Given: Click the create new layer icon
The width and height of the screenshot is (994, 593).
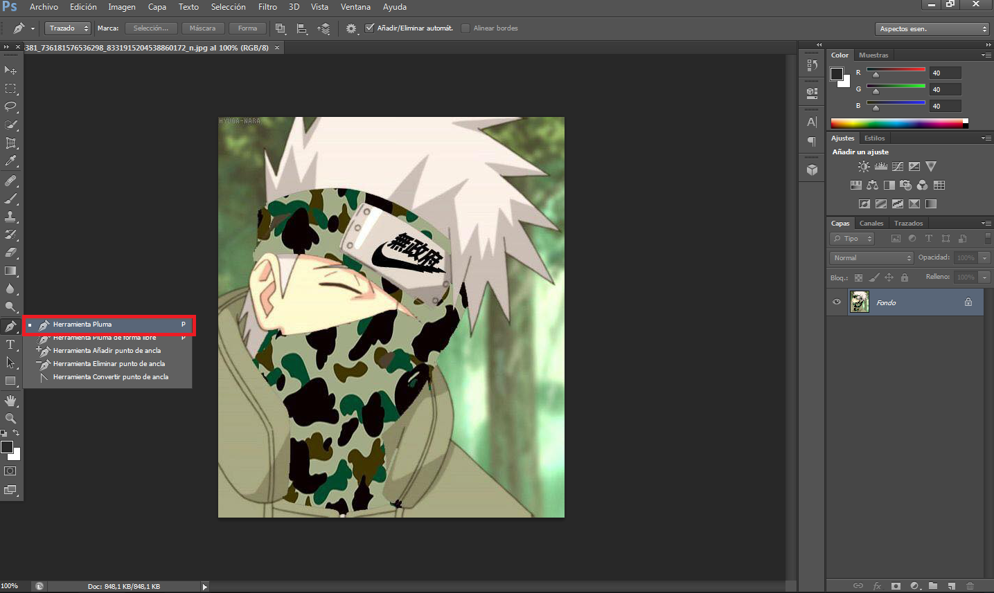Looking at the screenshot, I should [x=952, y=585].
